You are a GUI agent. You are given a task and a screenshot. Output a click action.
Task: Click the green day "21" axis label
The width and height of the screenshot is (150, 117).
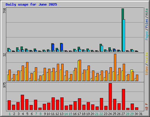[x=97, y=114]
